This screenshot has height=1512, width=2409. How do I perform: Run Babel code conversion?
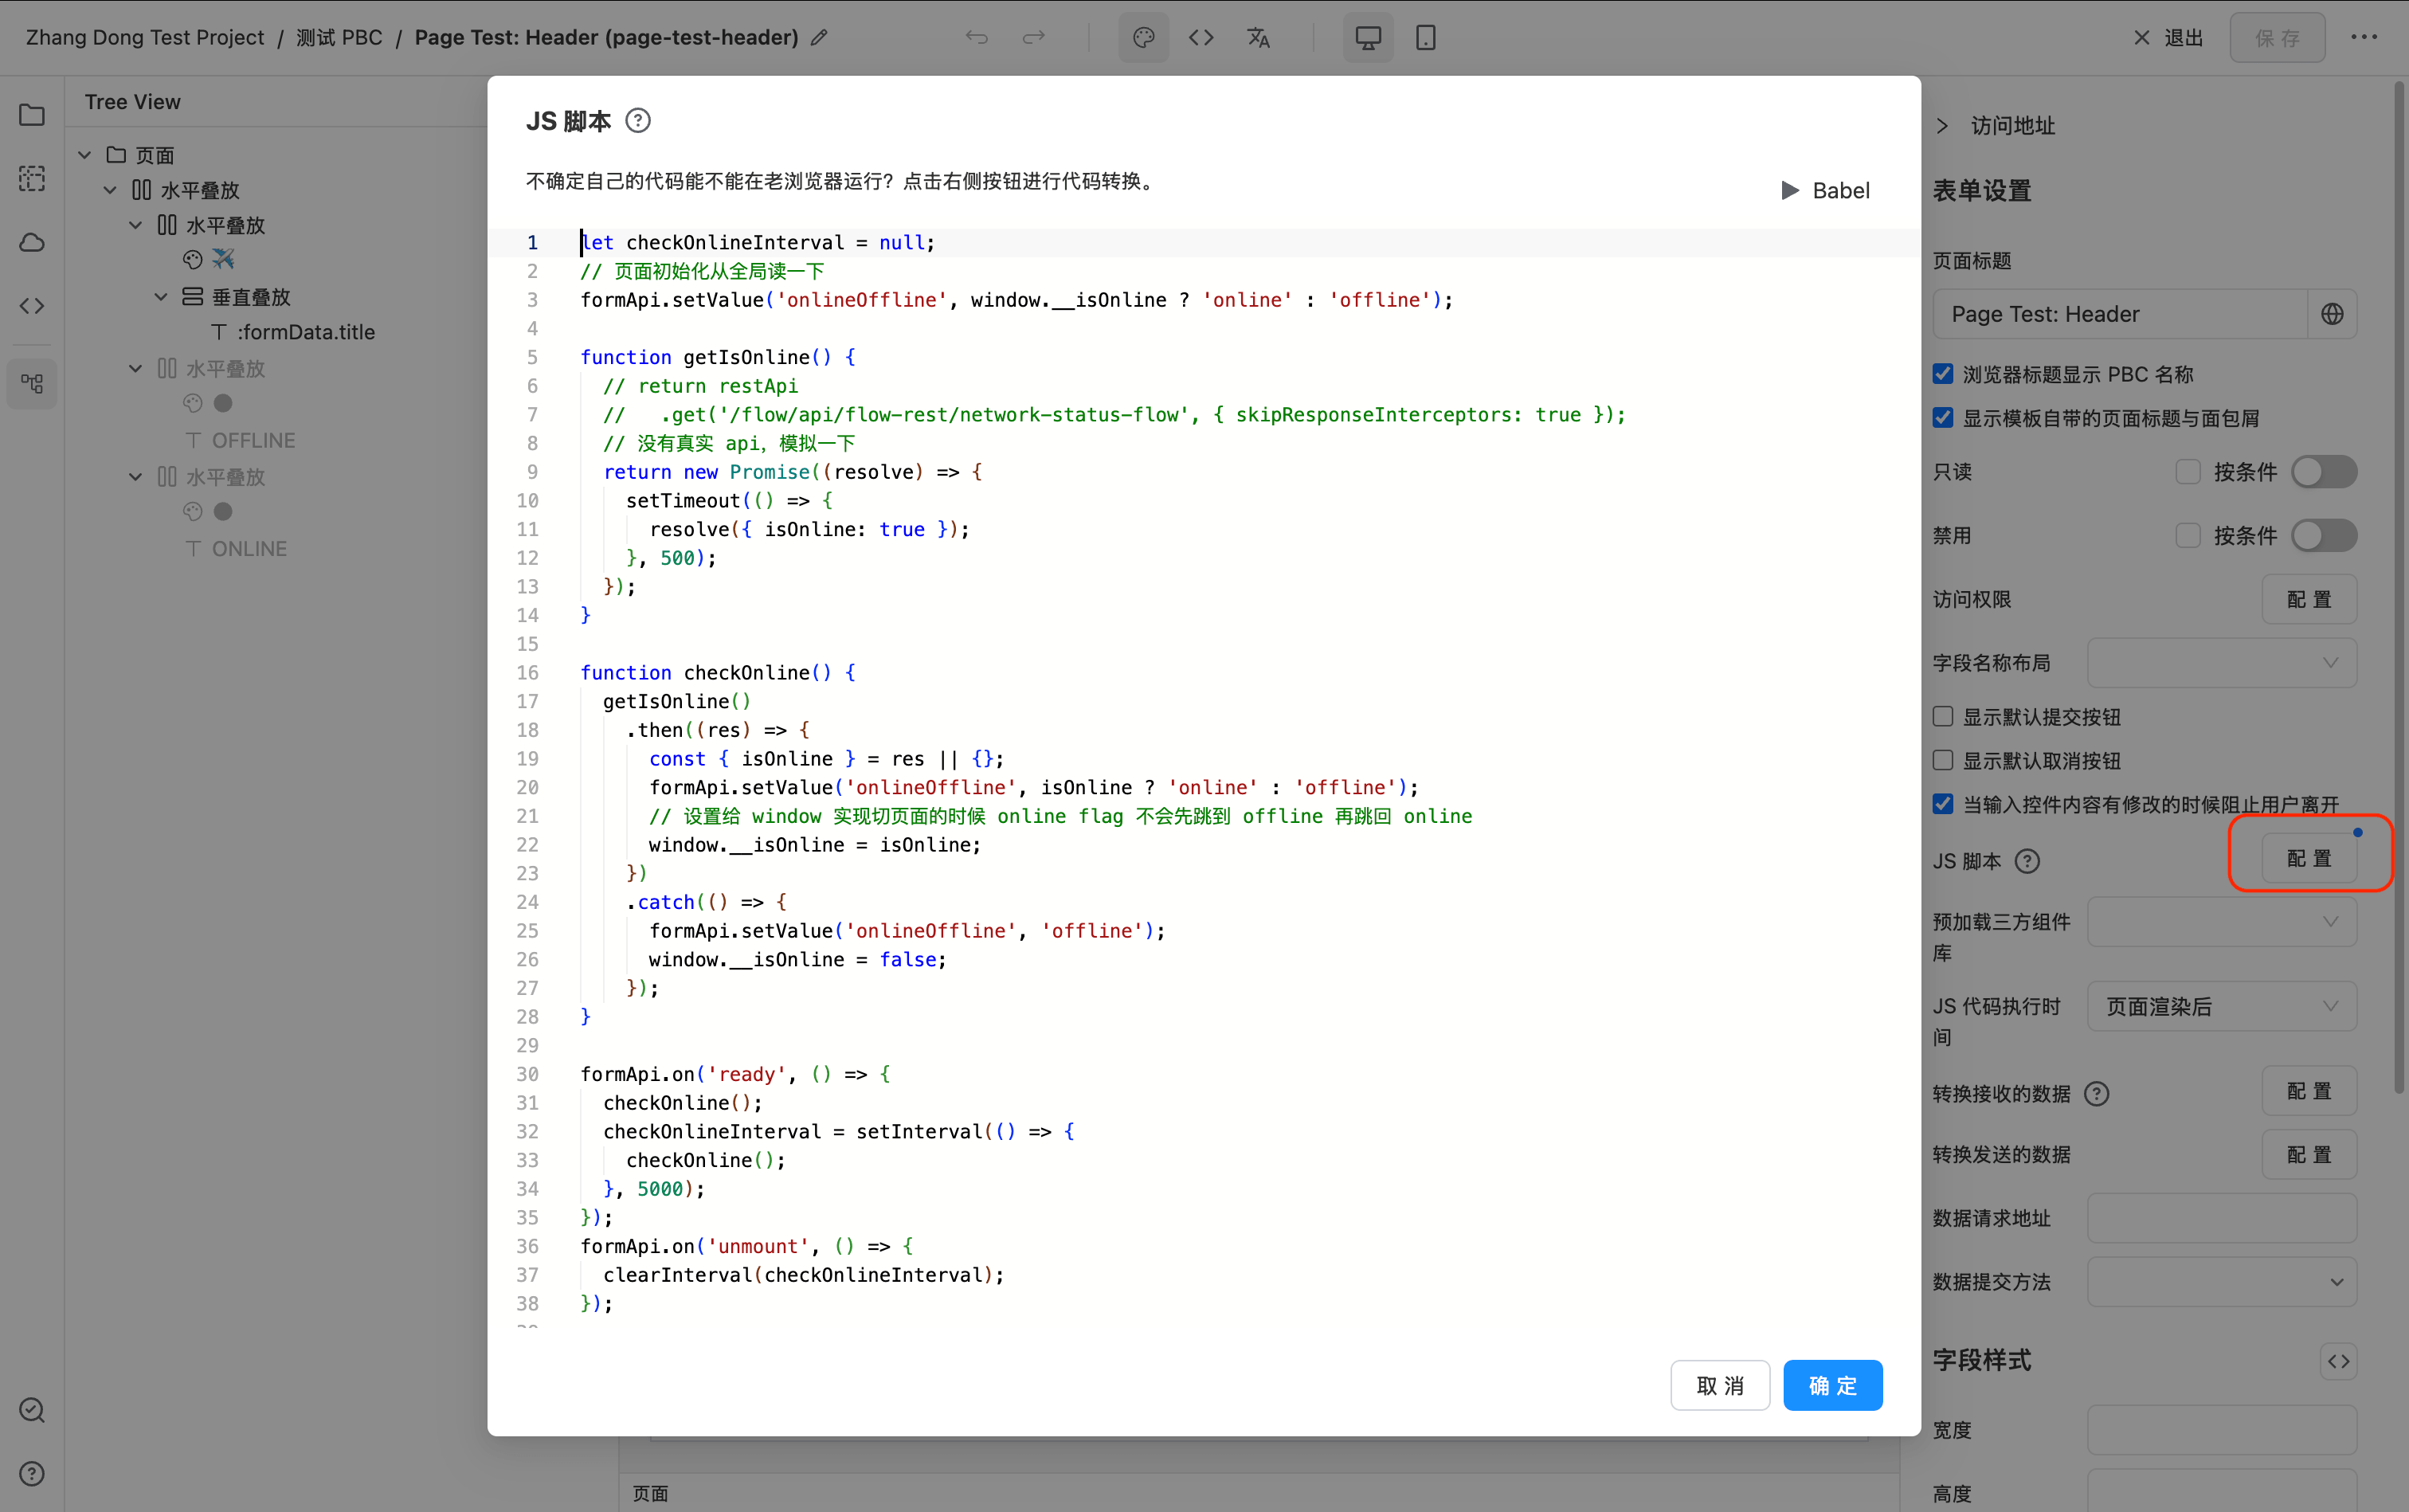pyautogui.click(x=1826, y=190)
